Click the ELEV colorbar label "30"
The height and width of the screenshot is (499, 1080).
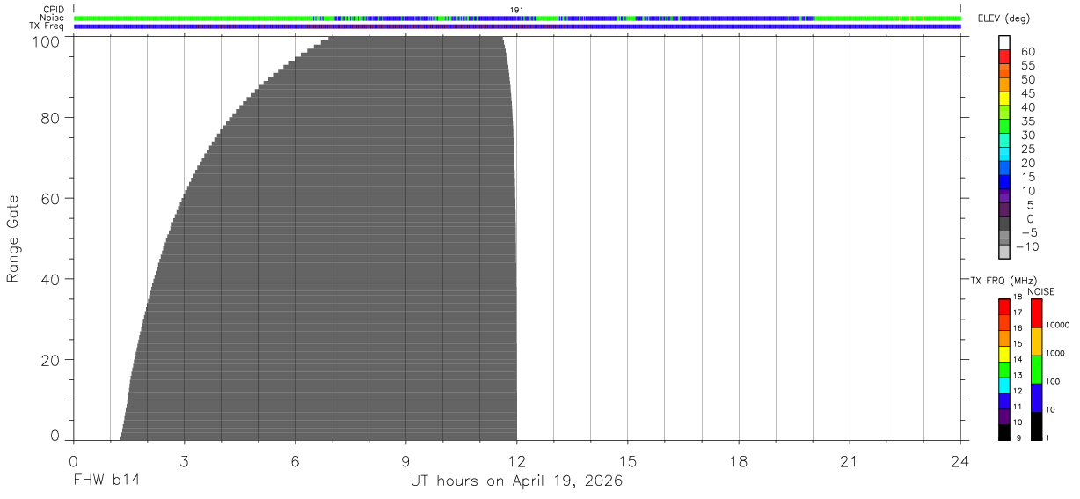1027,136
